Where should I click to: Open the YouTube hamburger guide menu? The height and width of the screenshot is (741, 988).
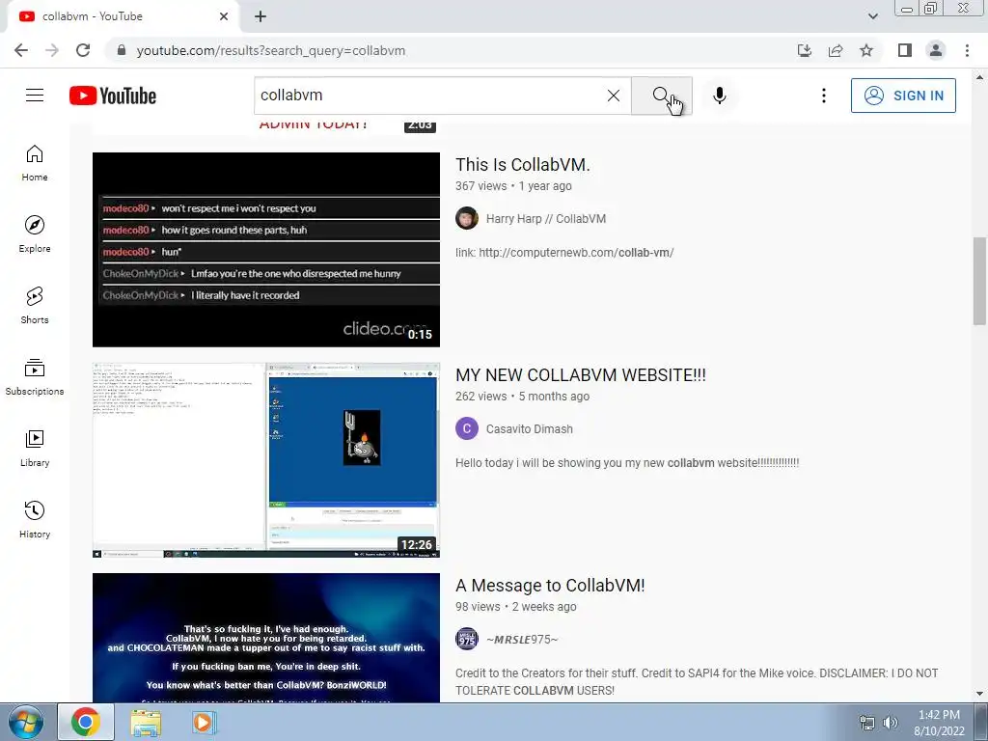coord(35,96)
